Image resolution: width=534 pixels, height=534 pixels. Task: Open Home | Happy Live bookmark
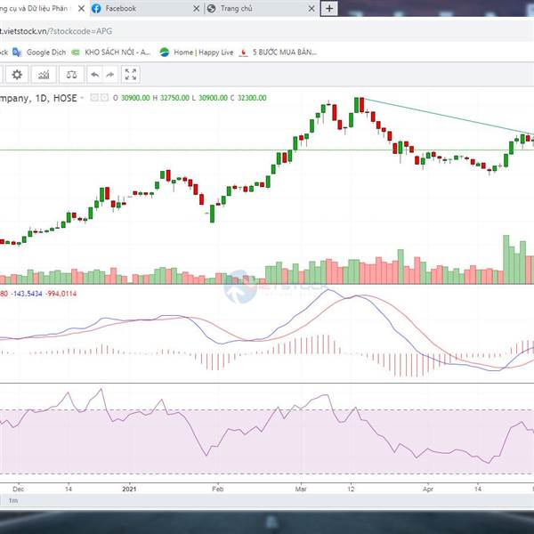(x=196, y=52)
